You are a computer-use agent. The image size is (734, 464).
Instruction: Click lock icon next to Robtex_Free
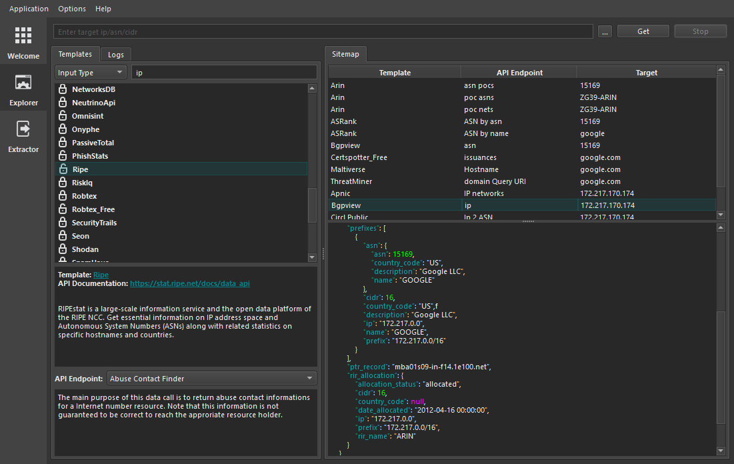(x=63, y=209)
